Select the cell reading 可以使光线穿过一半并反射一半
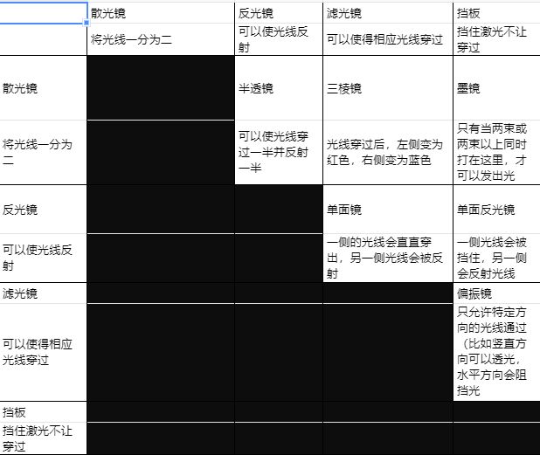The width and height of the screenshot is (540, 455). pyautogui.click(x=279, y=152)
